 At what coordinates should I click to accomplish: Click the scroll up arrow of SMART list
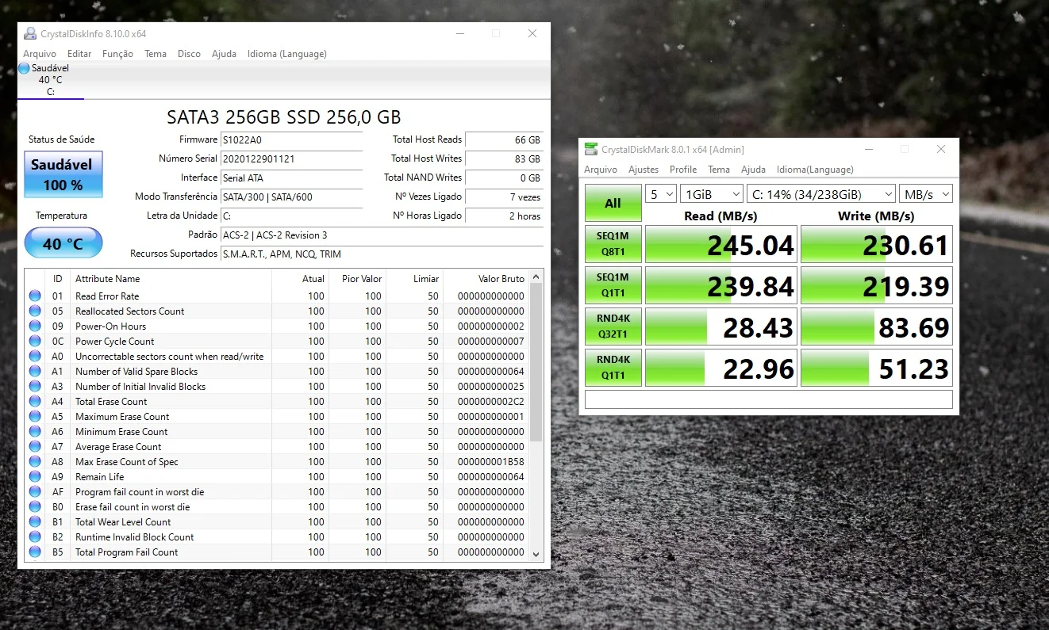(x=536, y=277)
